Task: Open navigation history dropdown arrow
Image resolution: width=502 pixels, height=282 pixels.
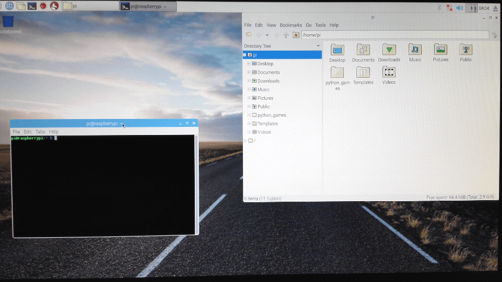Action: click(x=267, y=35)
